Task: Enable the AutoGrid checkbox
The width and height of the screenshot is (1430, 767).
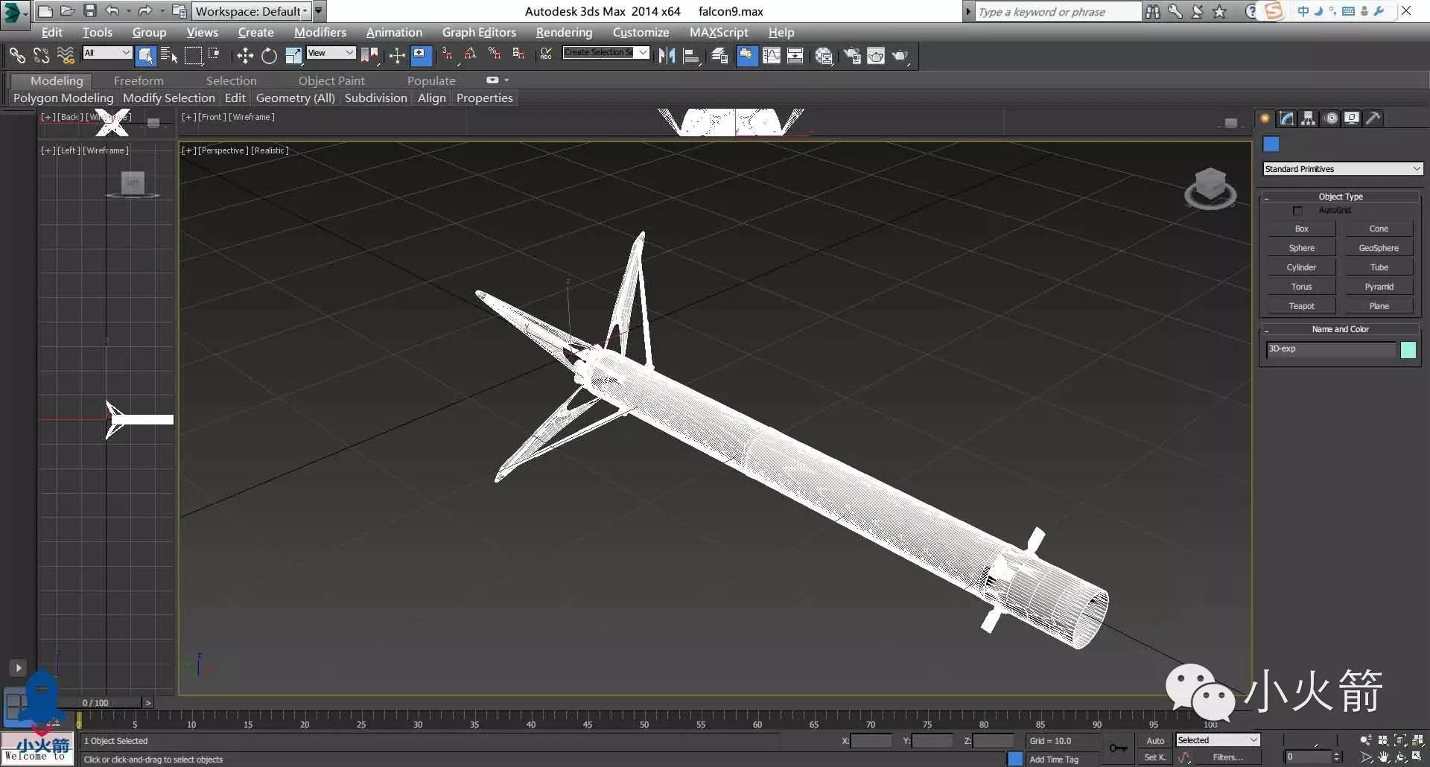Action: tap(1298, 211)
